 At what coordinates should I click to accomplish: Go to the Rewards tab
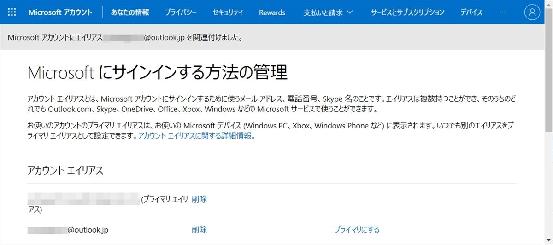click(272, 12)
